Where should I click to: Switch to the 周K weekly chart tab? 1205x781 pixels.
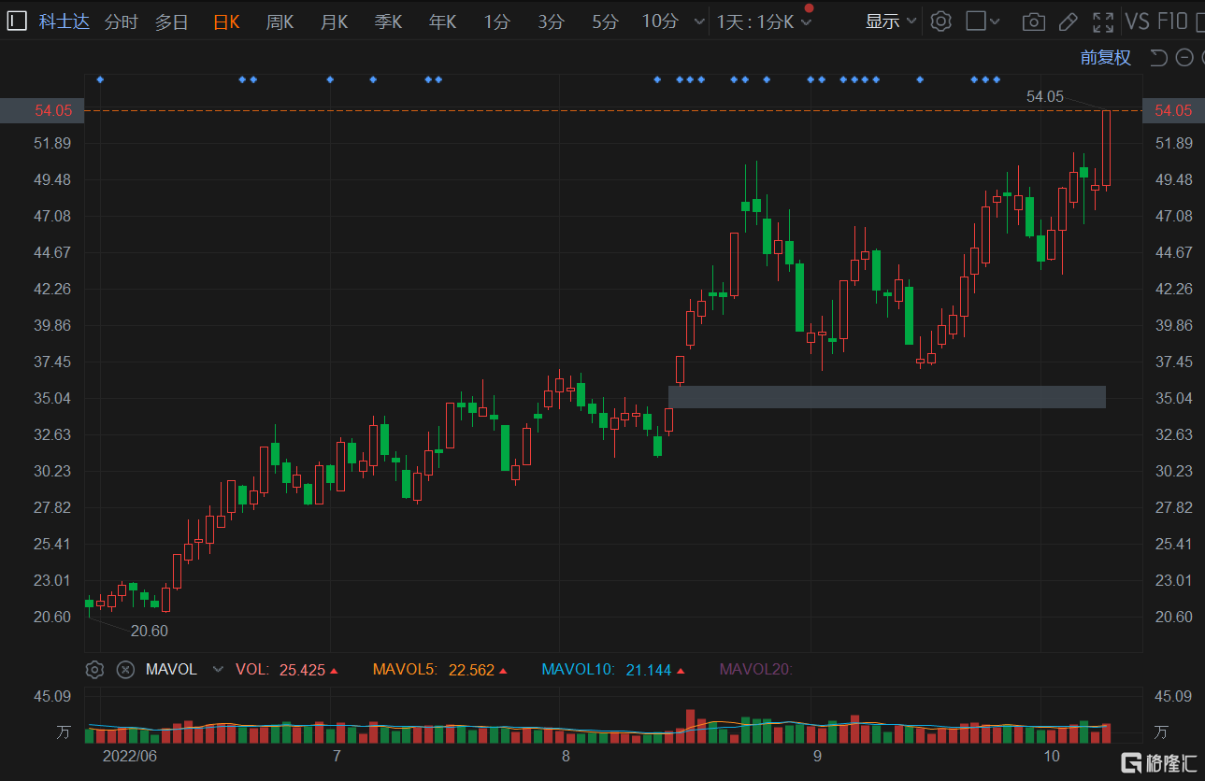(x=280, y=21)
